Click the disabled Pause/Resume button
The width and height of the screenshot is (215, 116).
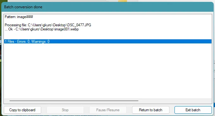[x=108, y=110]
